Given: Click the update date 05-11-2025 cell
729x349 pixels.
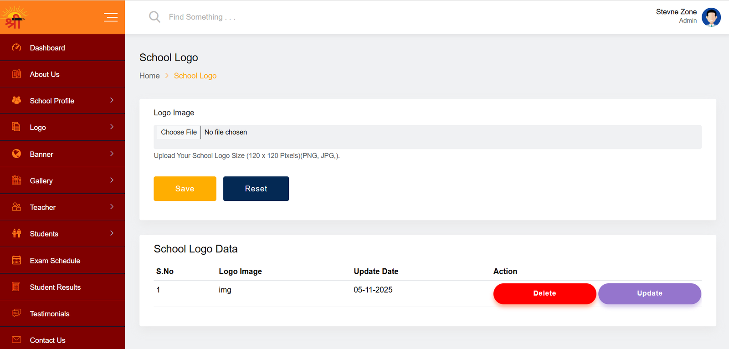Looking at the screenshot, I should [x=373, y=290].
